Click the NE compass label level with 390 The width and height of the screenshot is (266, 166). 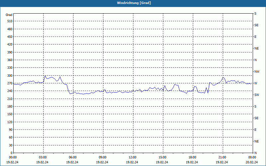coord(256,48)
